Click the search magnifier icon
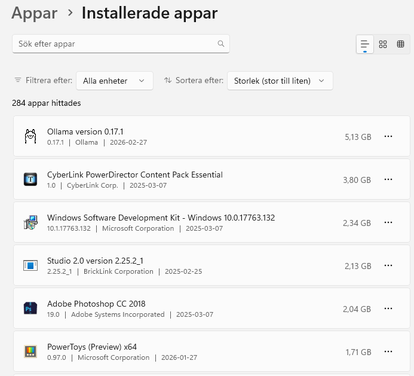Screen dimensions: 414x376 (x=220, y=44)
